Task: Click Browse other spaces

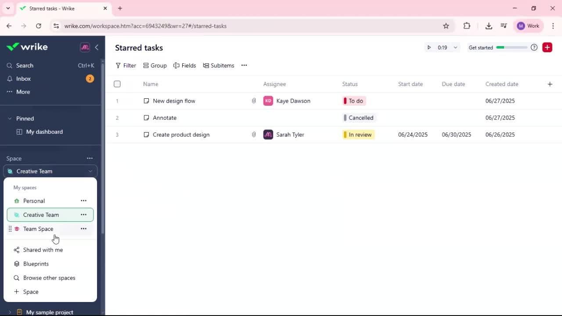Action: [49, 278]
